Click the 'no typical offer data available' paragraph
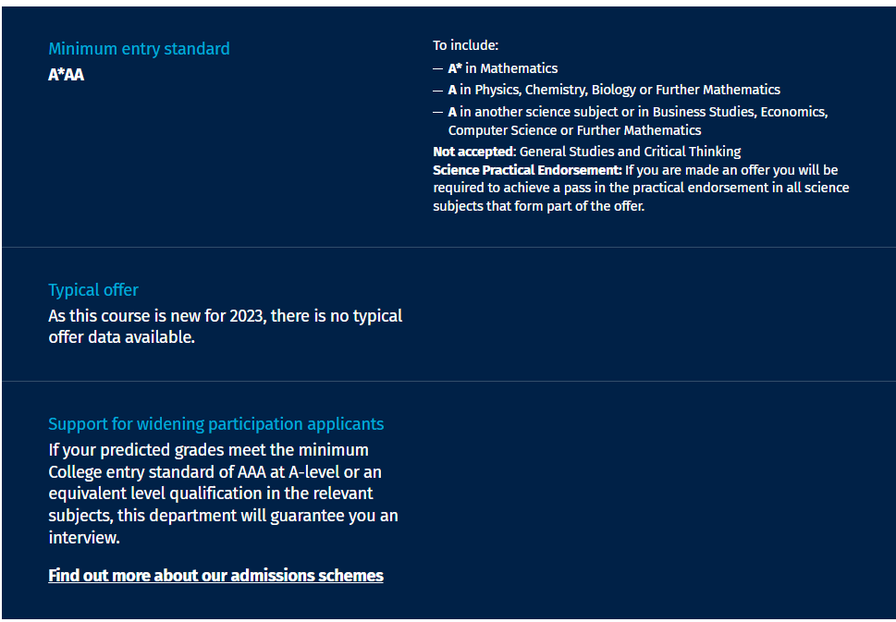Viewport: 896px width, 622px height. point(225,326)
